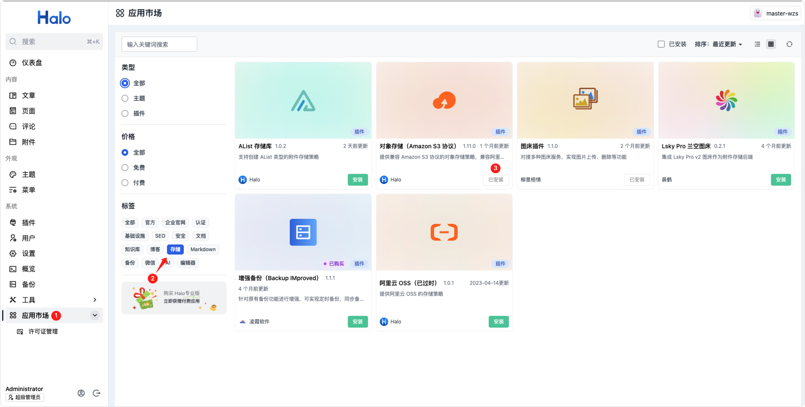
Task: Filter by the 基础设施 tag
Action: click(x=135, y=236)
